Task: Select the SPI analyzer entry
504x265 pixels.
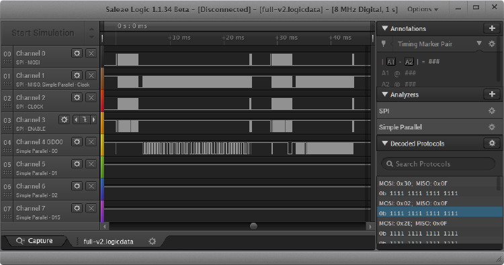Action: tap(439, 111)
